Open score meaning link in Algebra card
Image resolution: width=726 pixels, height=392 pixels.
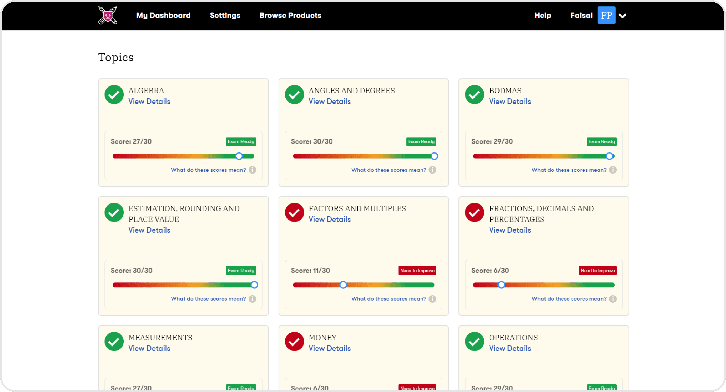tap(208, 170)
